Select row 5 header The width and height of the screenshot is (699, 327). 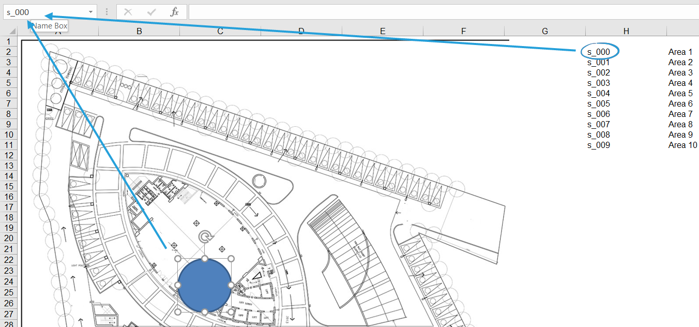(x=9, y=83)
